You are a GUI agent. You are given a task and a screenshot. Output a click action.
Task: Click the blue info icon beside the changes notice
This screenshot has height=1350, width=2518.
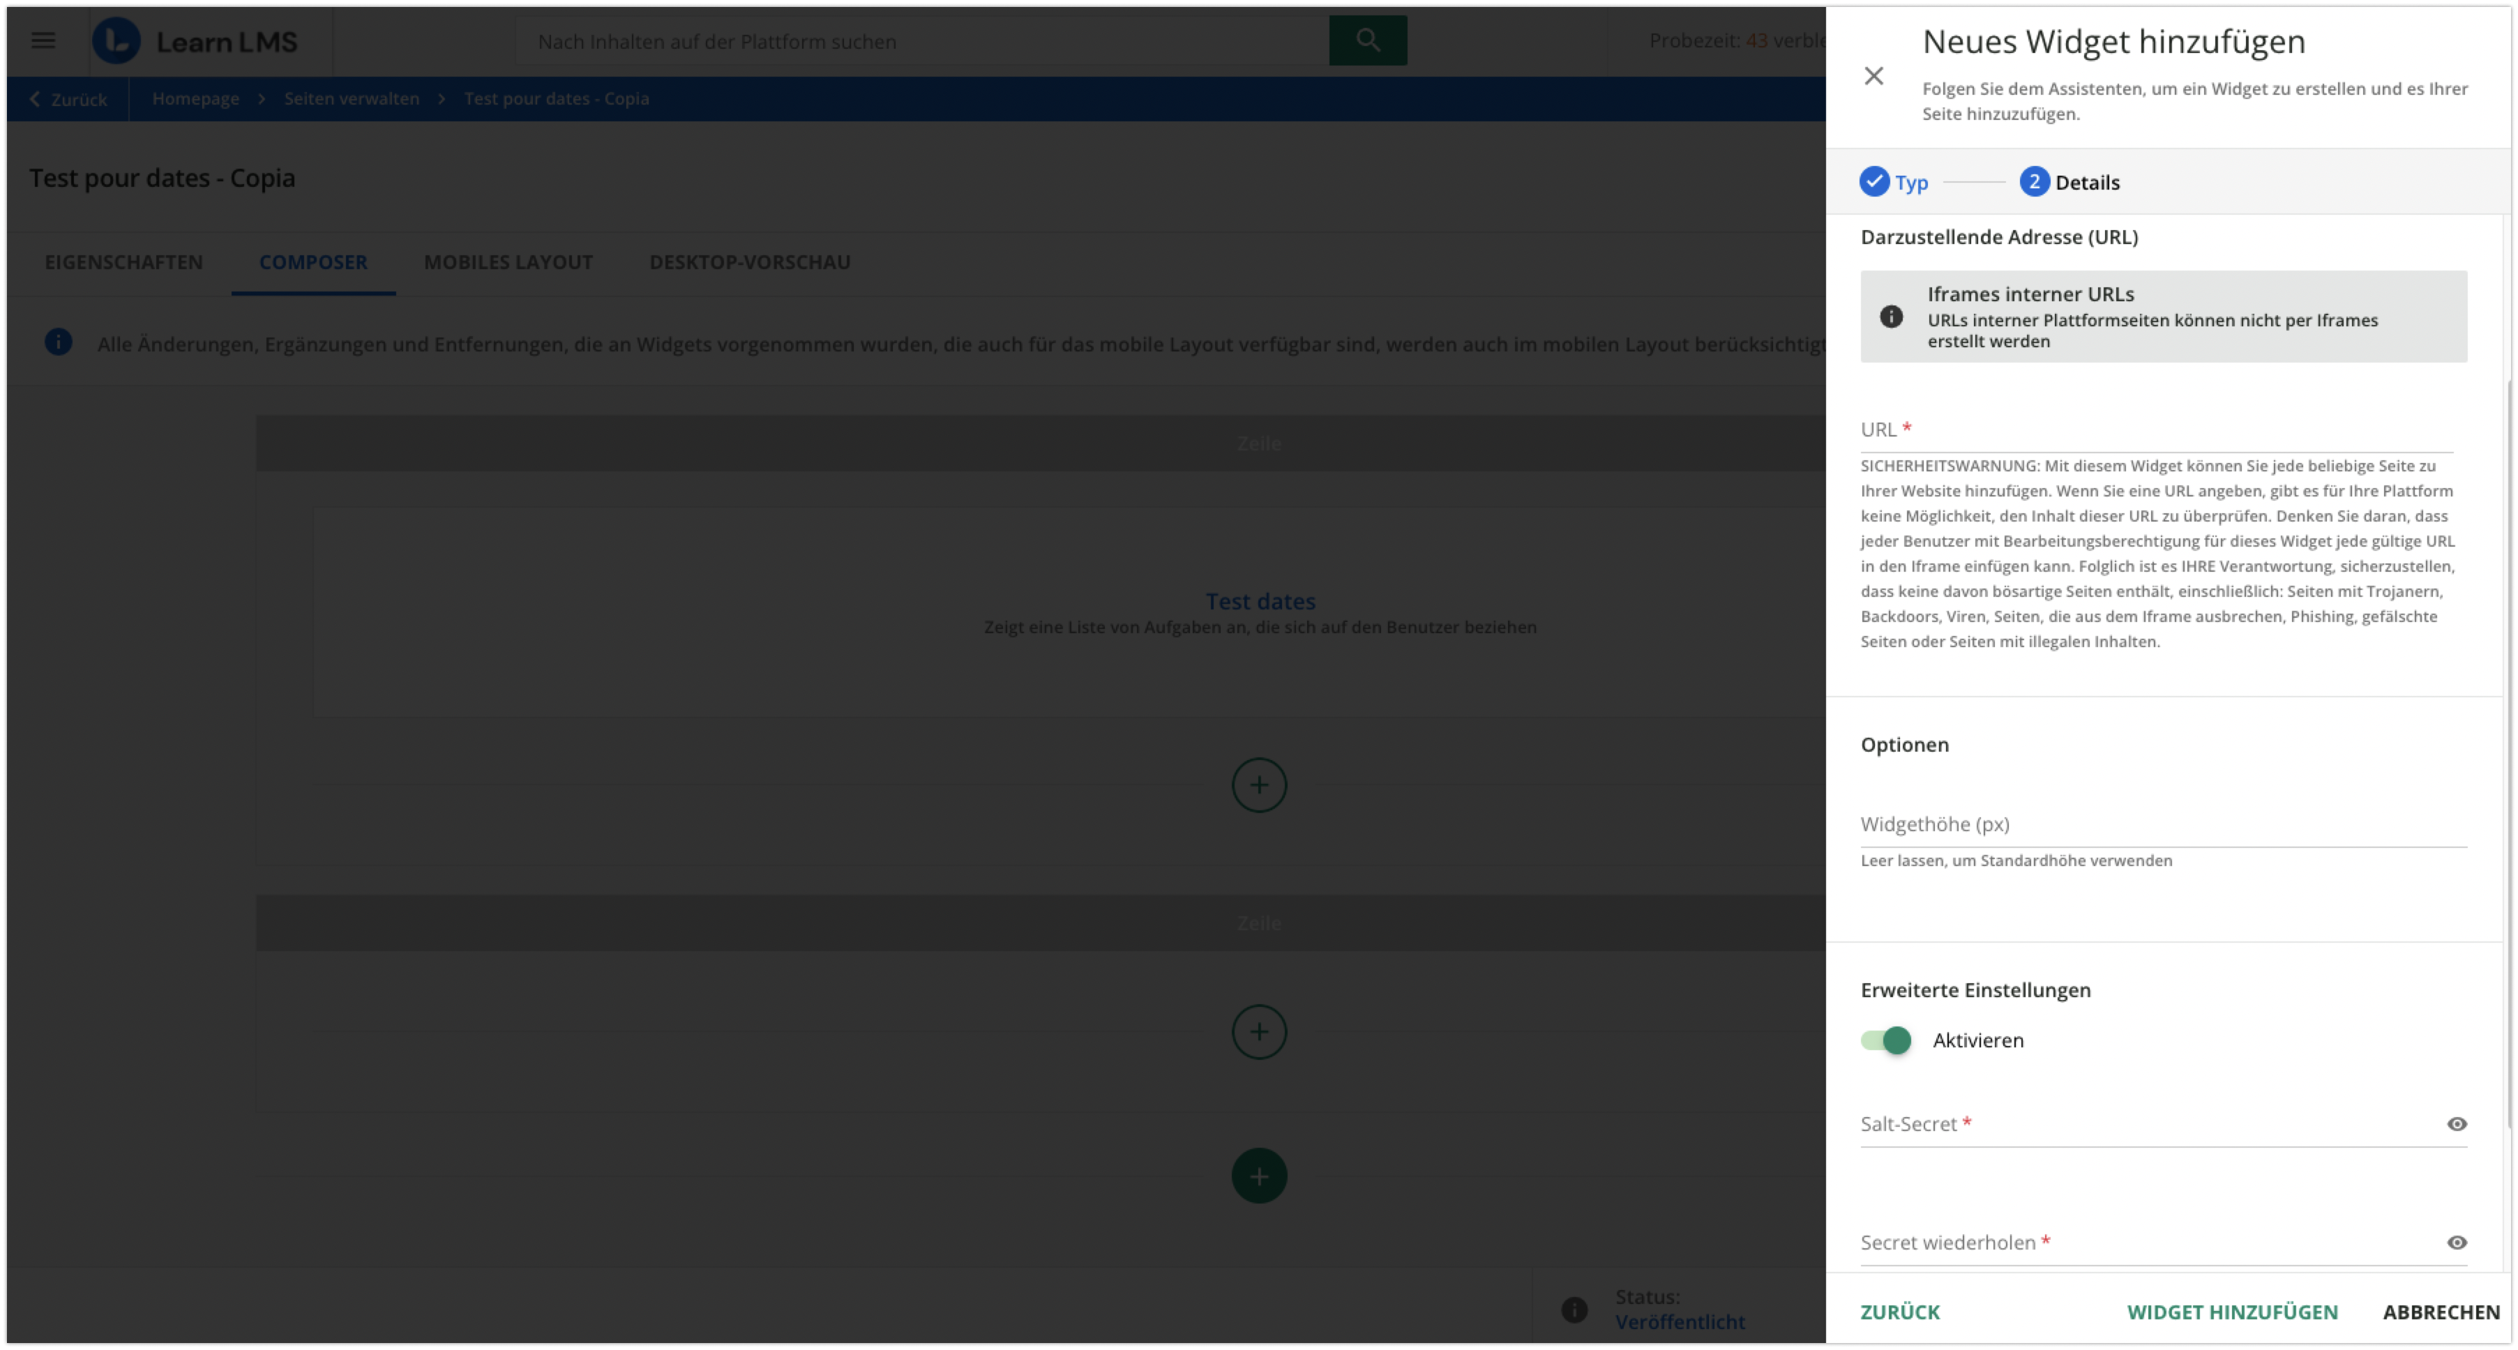click(59, 342)
